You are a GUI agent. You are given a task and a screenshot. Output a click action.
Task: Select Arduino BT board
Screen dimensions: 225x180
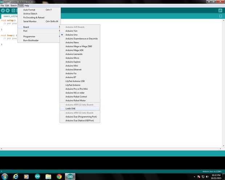[80, 77]
